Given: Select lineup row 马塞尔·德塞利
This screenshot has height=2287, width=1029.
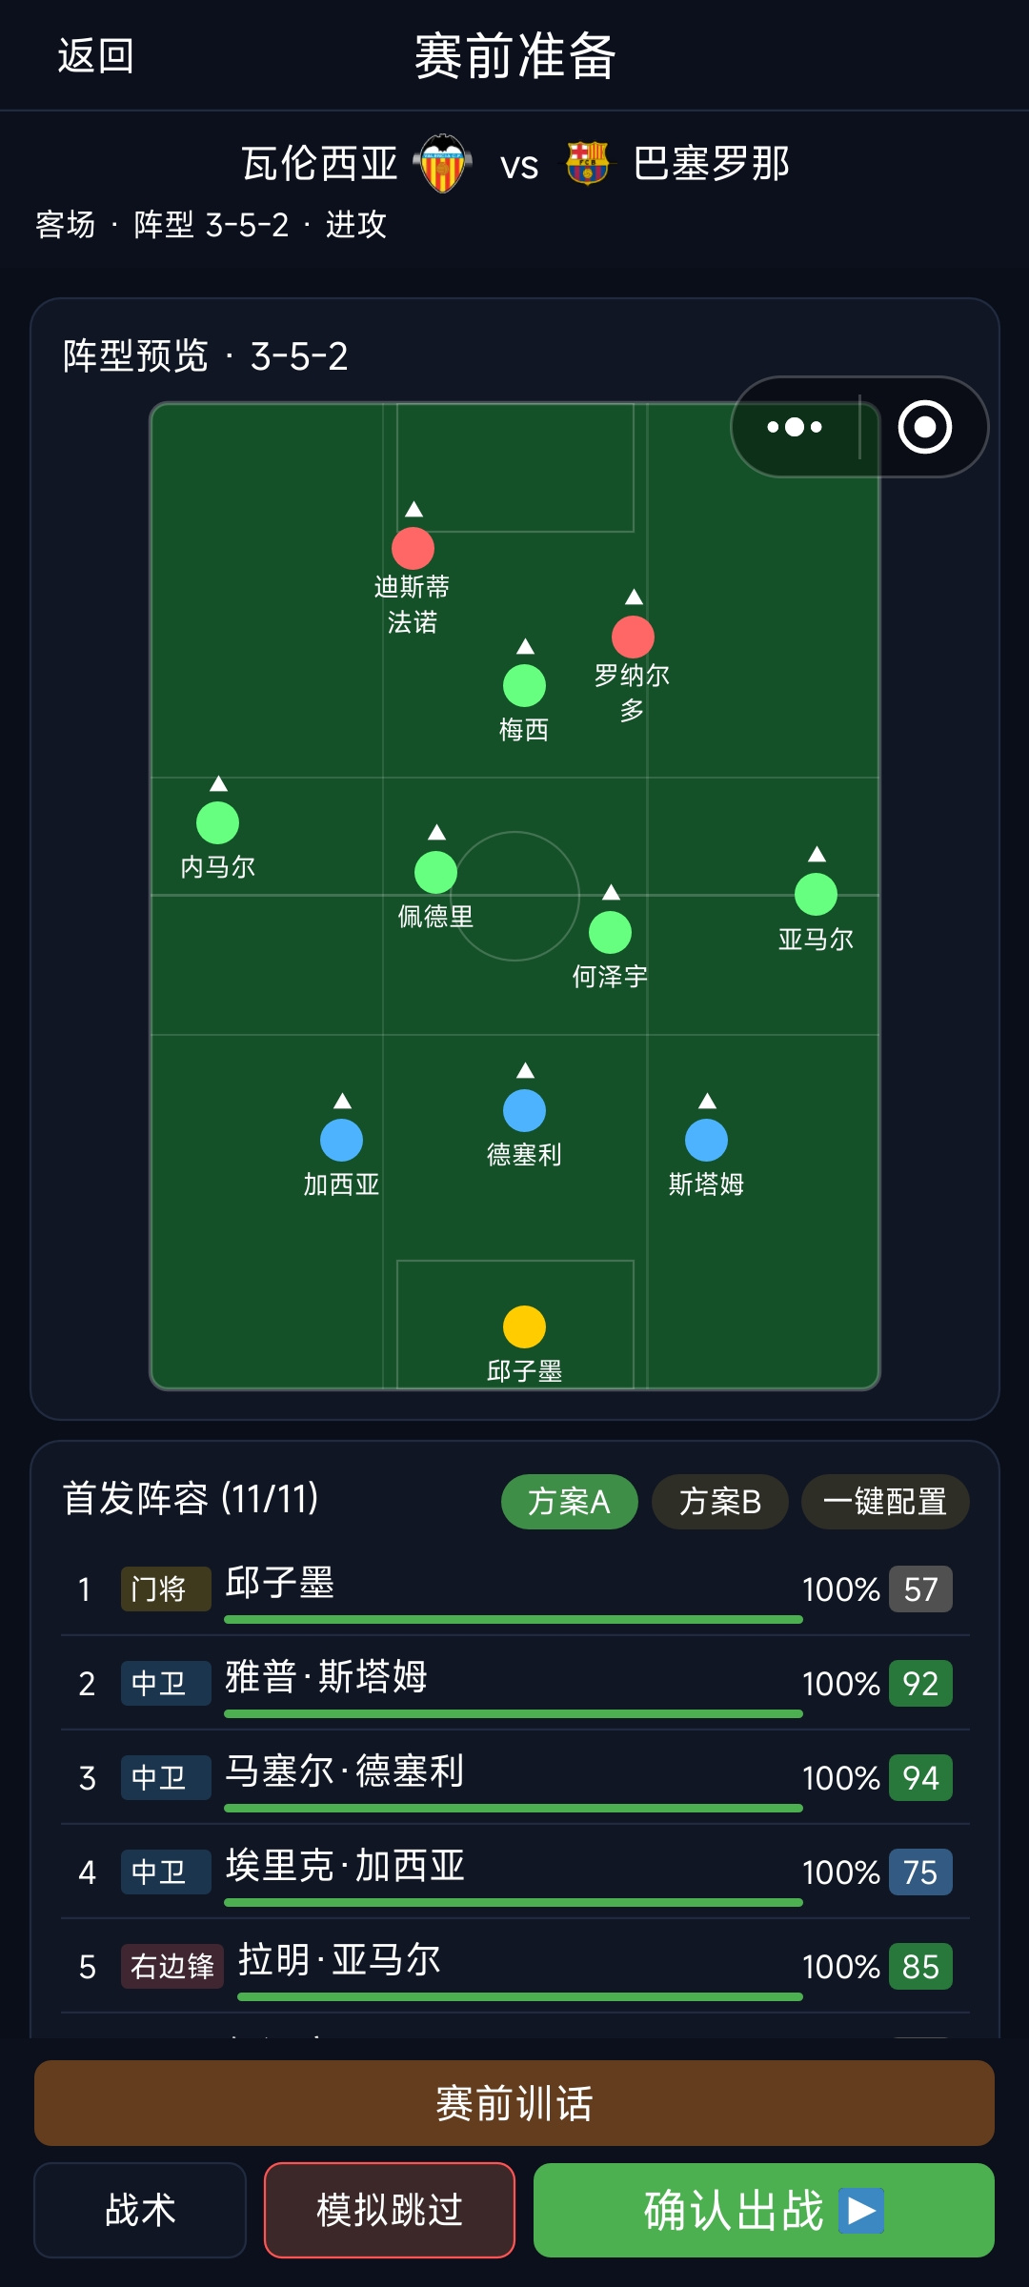Looking at the screenshot, I should pyautogui.click(x=514, y=1777).
